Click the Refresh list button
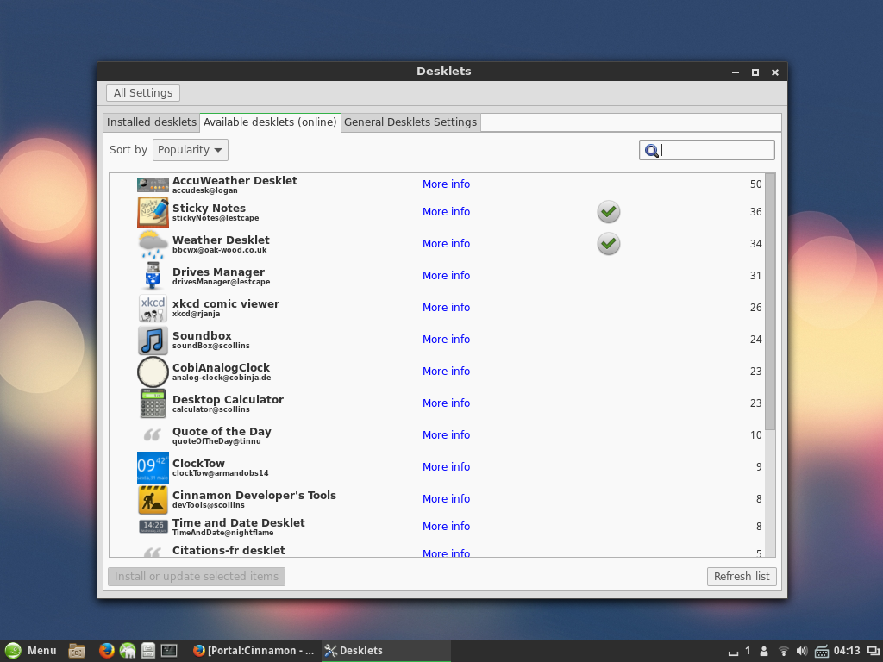Image resolution: width=883 pixels, height=662 pixels. (742, 577)
